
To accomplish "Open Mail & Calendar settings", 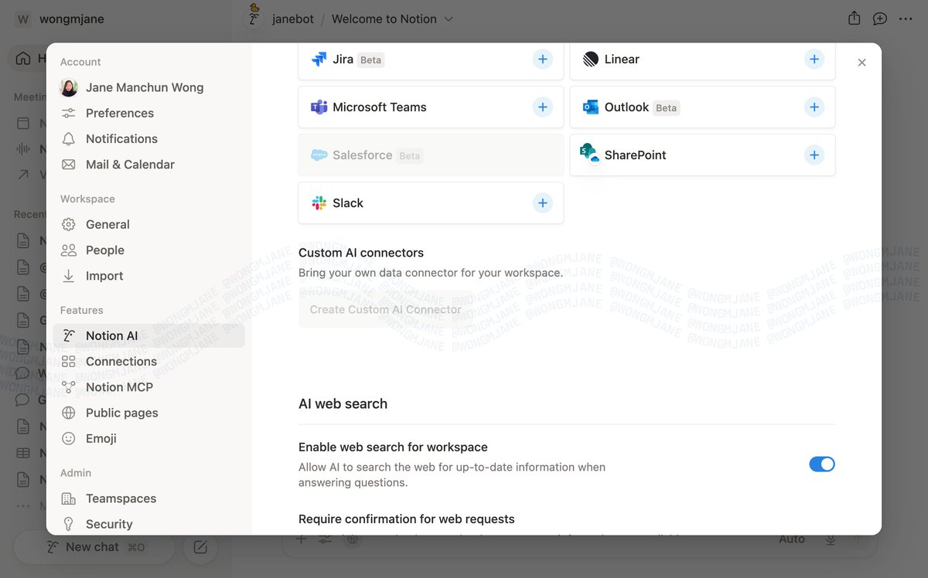I will pyautogui.click(x=148, y=165).
